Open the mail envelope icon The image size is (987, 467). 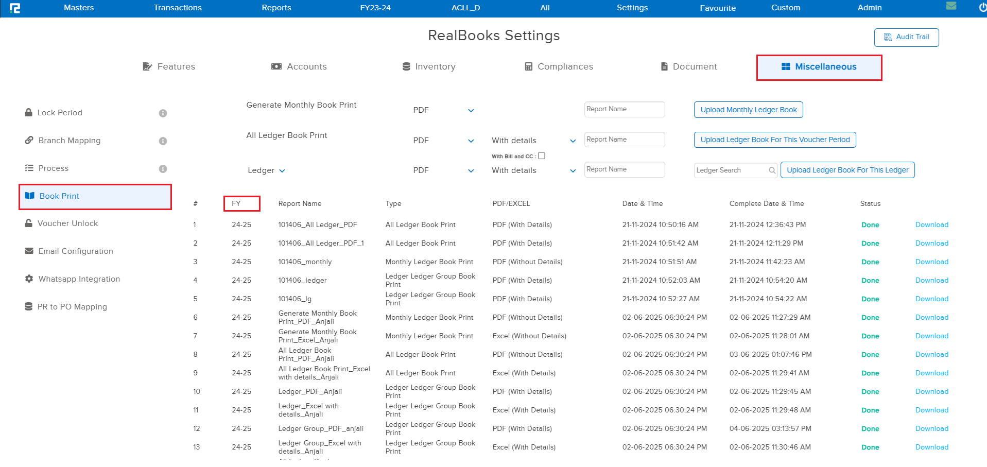coord(951,6)
